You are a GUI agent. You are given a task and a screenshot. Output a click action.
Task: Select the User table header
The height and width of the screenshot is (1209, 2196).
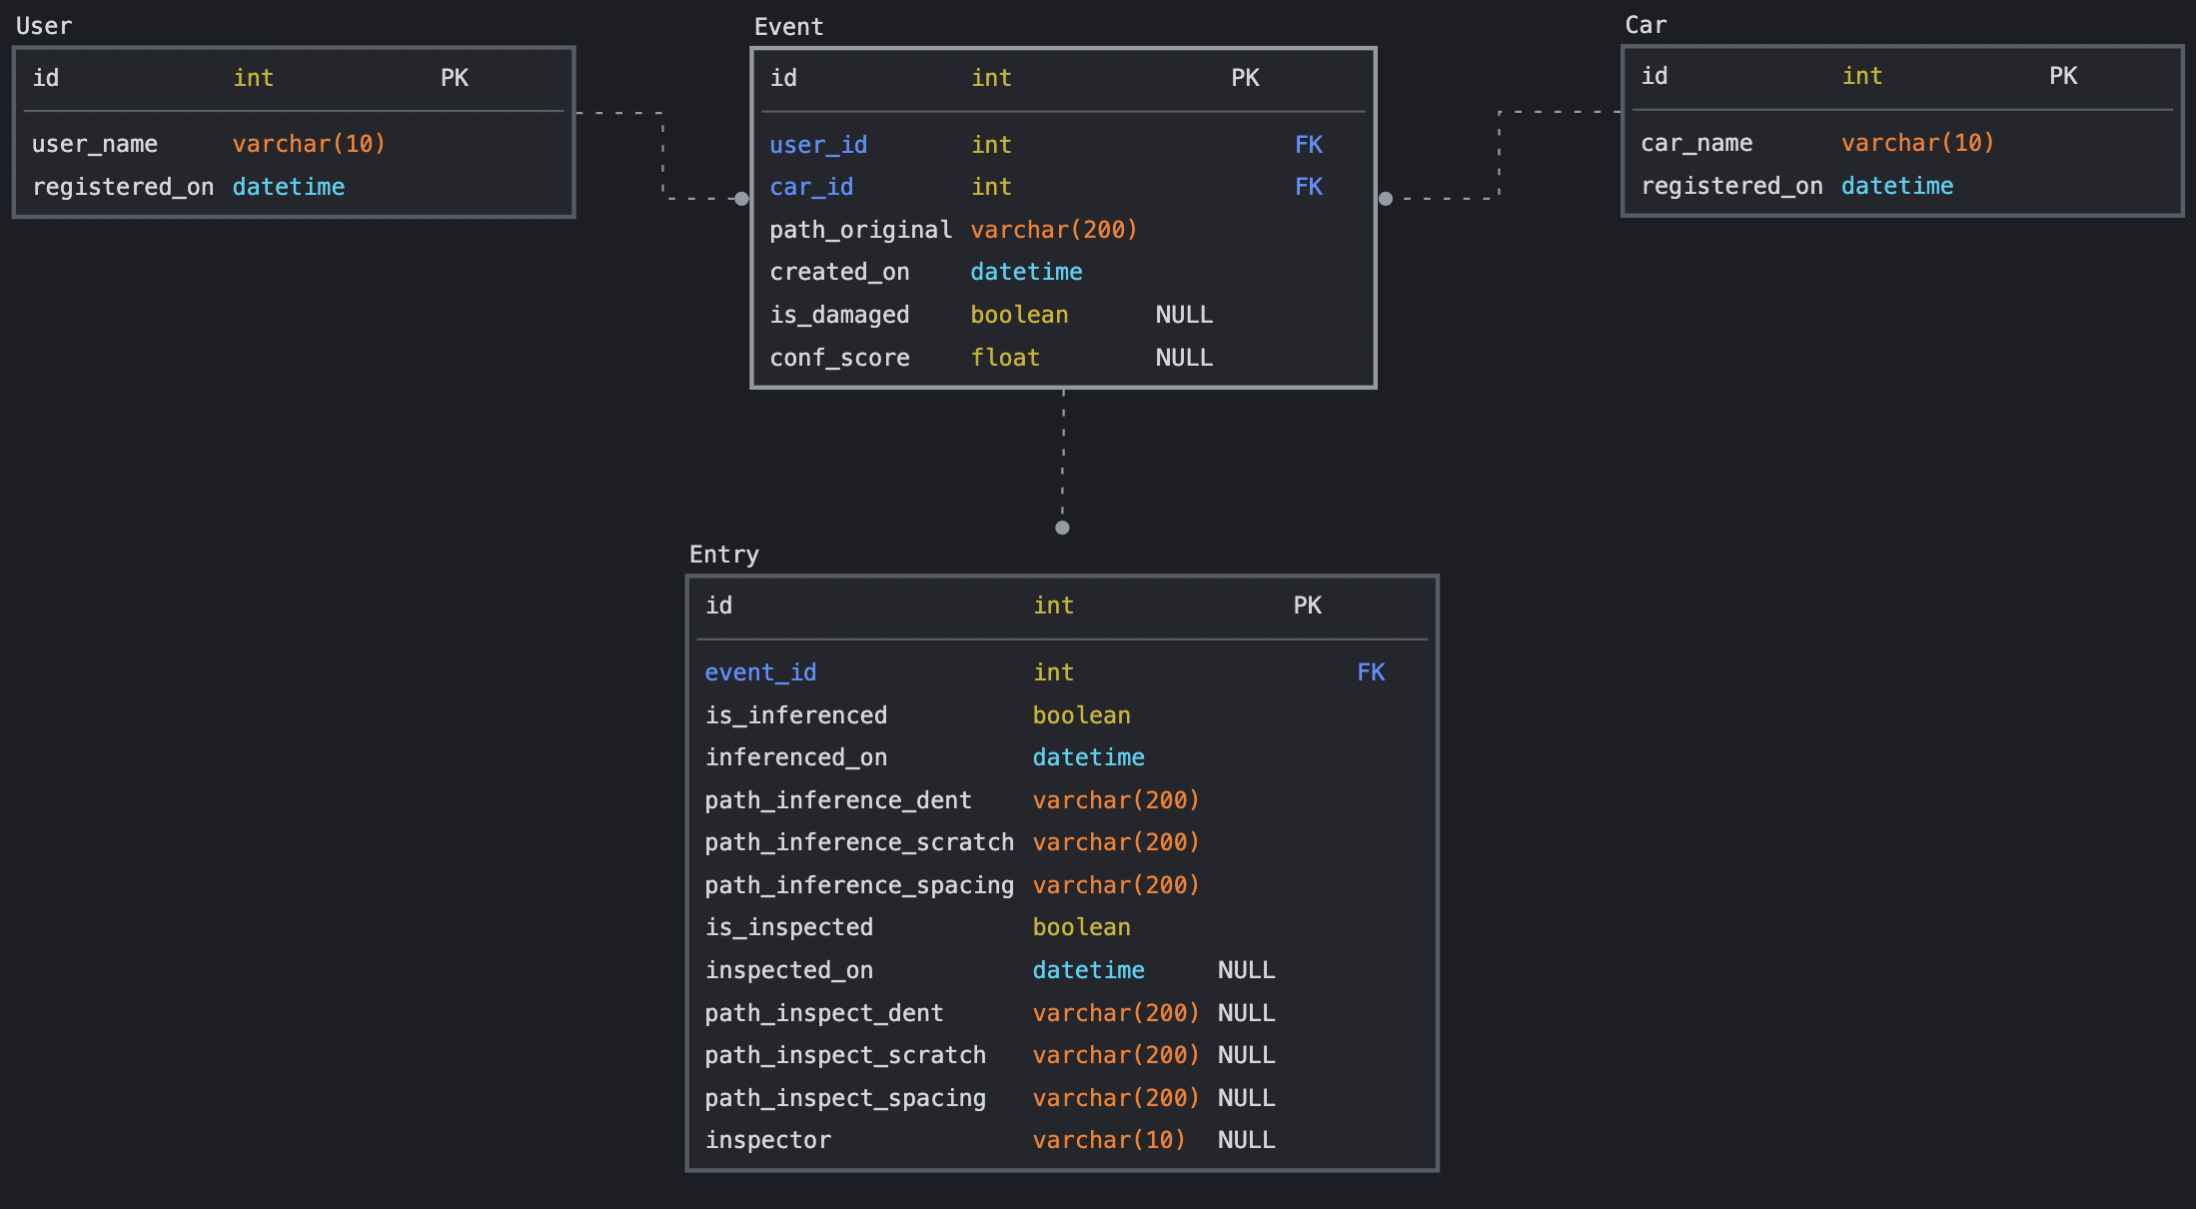(x=44, y=25)
